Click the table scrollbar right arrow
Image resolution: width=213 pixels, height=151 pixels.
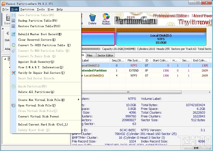tap(209, 92)
